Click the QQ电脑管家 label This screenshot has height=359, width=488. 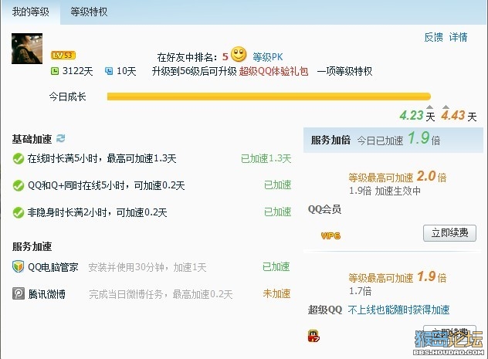(53, 267)
